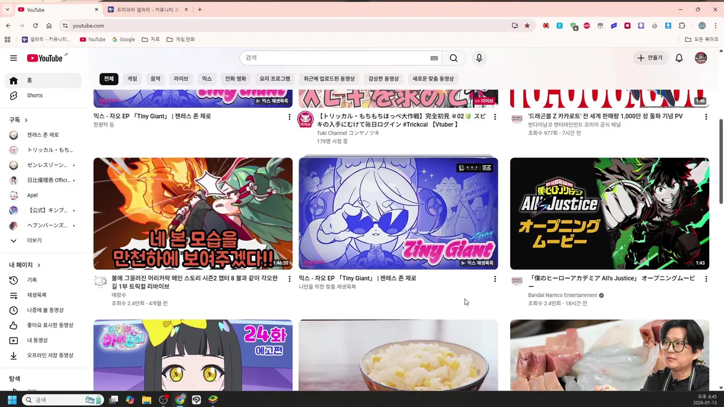Image resolution: width=724 pixels, height=407 pixels.
Task: Select the 최근에 업로드된 동영상 chip
Action: 329,79
